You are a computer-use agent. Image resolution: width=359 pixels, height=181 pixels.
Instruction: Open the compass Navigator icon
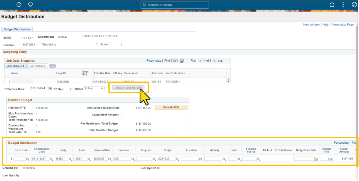click(354, 5)
